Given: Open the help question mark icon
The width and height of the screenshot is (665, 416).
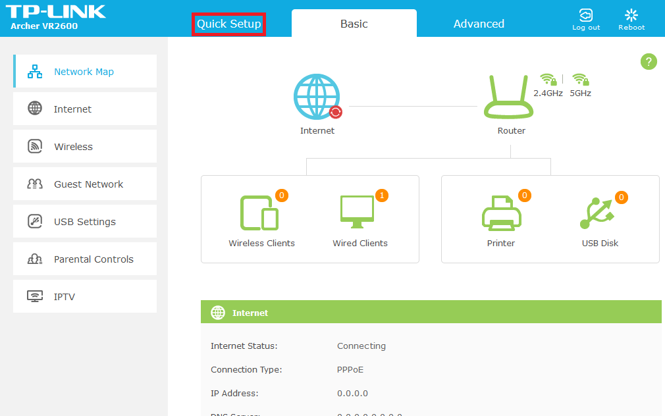Looking at the screenshot, I should click(x=649, y=61).
